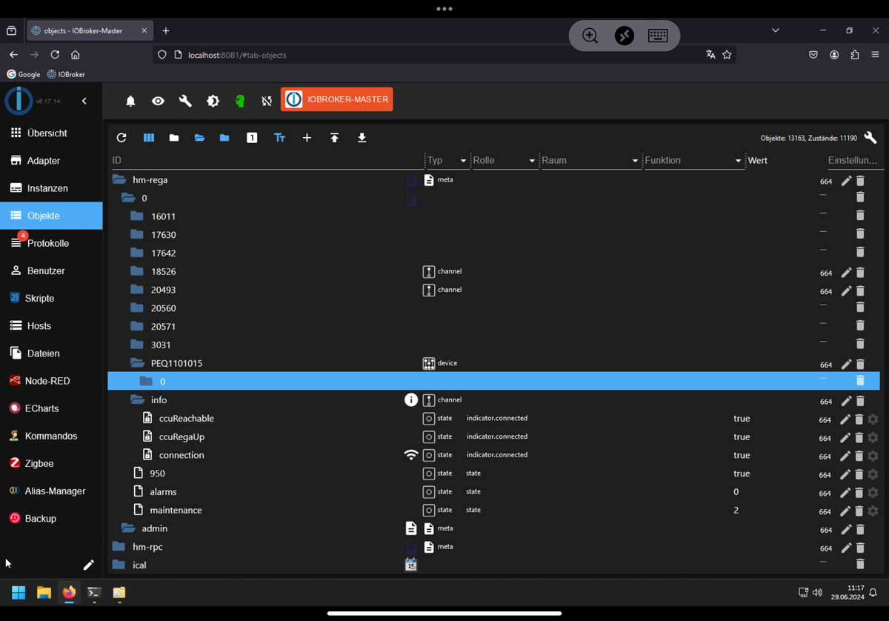Open the column configuration icon
Screen dimensions: 889x621
[149, 138]
